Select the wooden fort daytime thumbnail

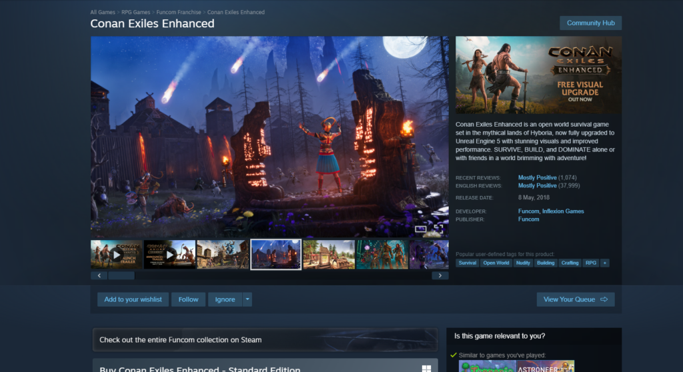[x=329, y=255]
